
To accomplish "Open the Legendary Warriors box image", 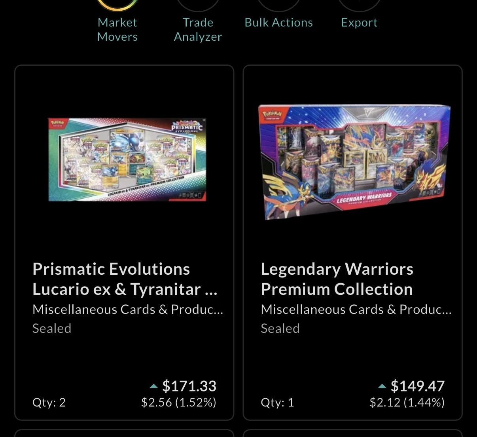I will point(354,161).
